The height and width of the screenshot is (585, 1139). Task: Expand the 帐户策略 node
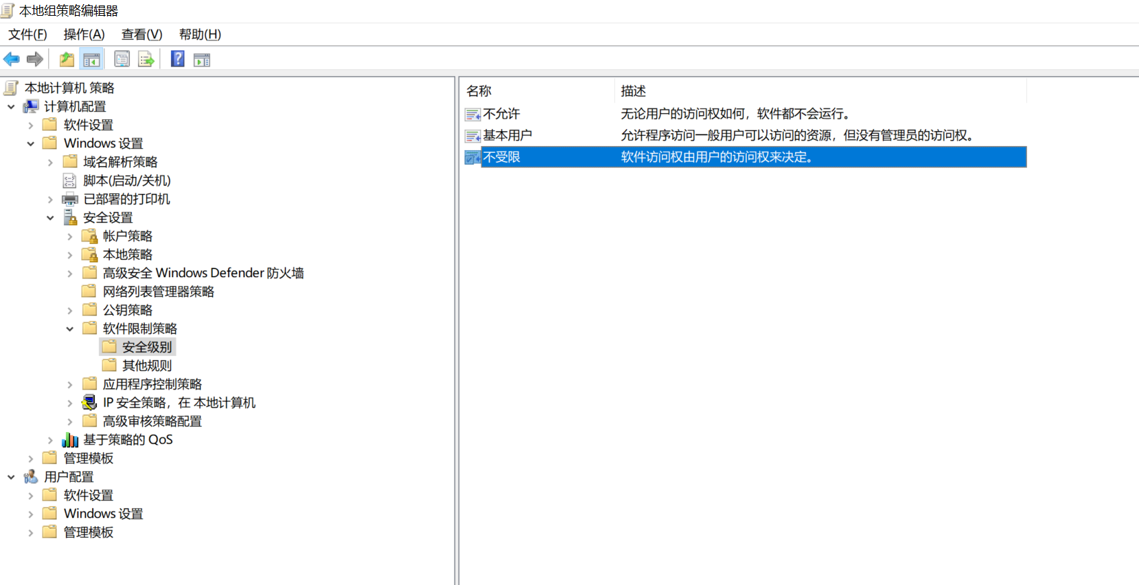point(69,236)
